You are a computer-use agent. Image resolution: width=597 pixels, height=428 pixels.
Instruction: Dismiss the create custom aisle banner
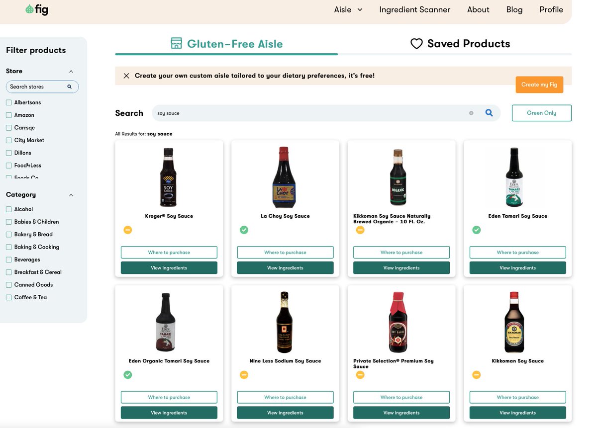pos(126,76)
